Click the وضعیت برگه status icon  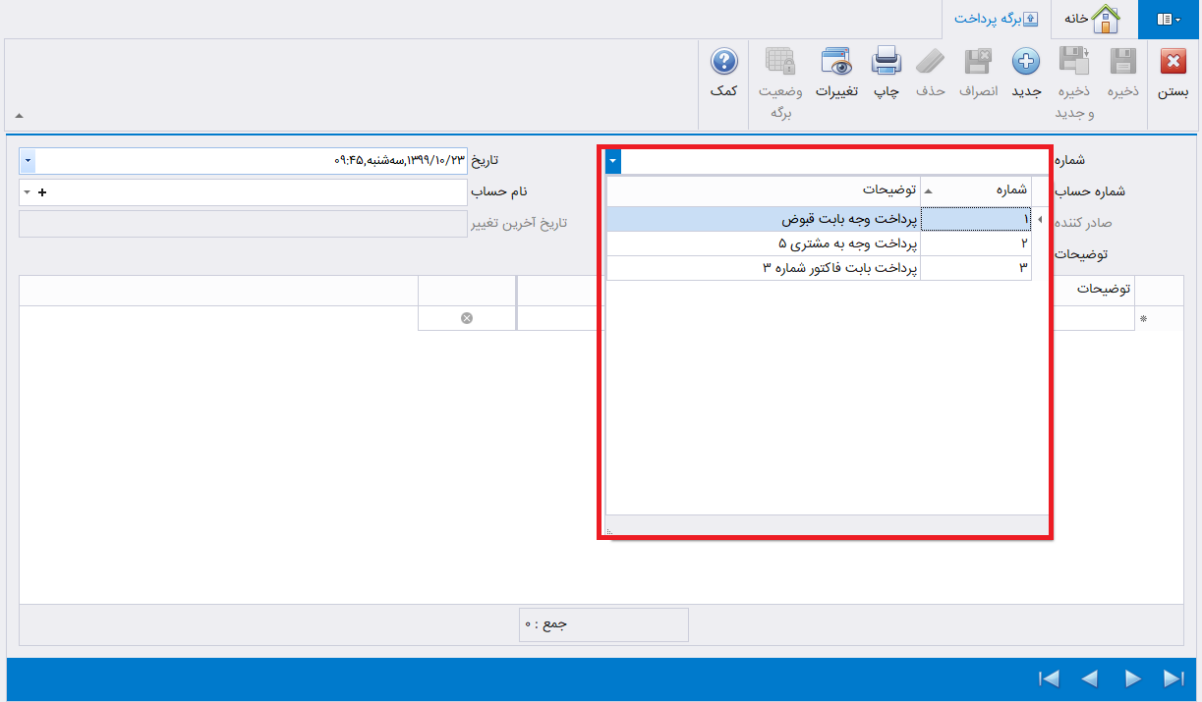point(780,61)
